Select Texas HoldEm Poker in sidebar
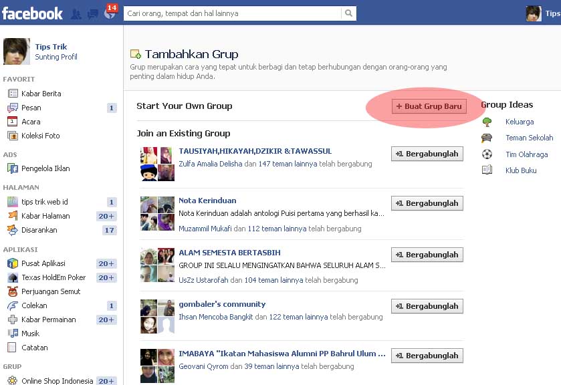The height and width of the screenshot is (385, 561). pos(53,277)
